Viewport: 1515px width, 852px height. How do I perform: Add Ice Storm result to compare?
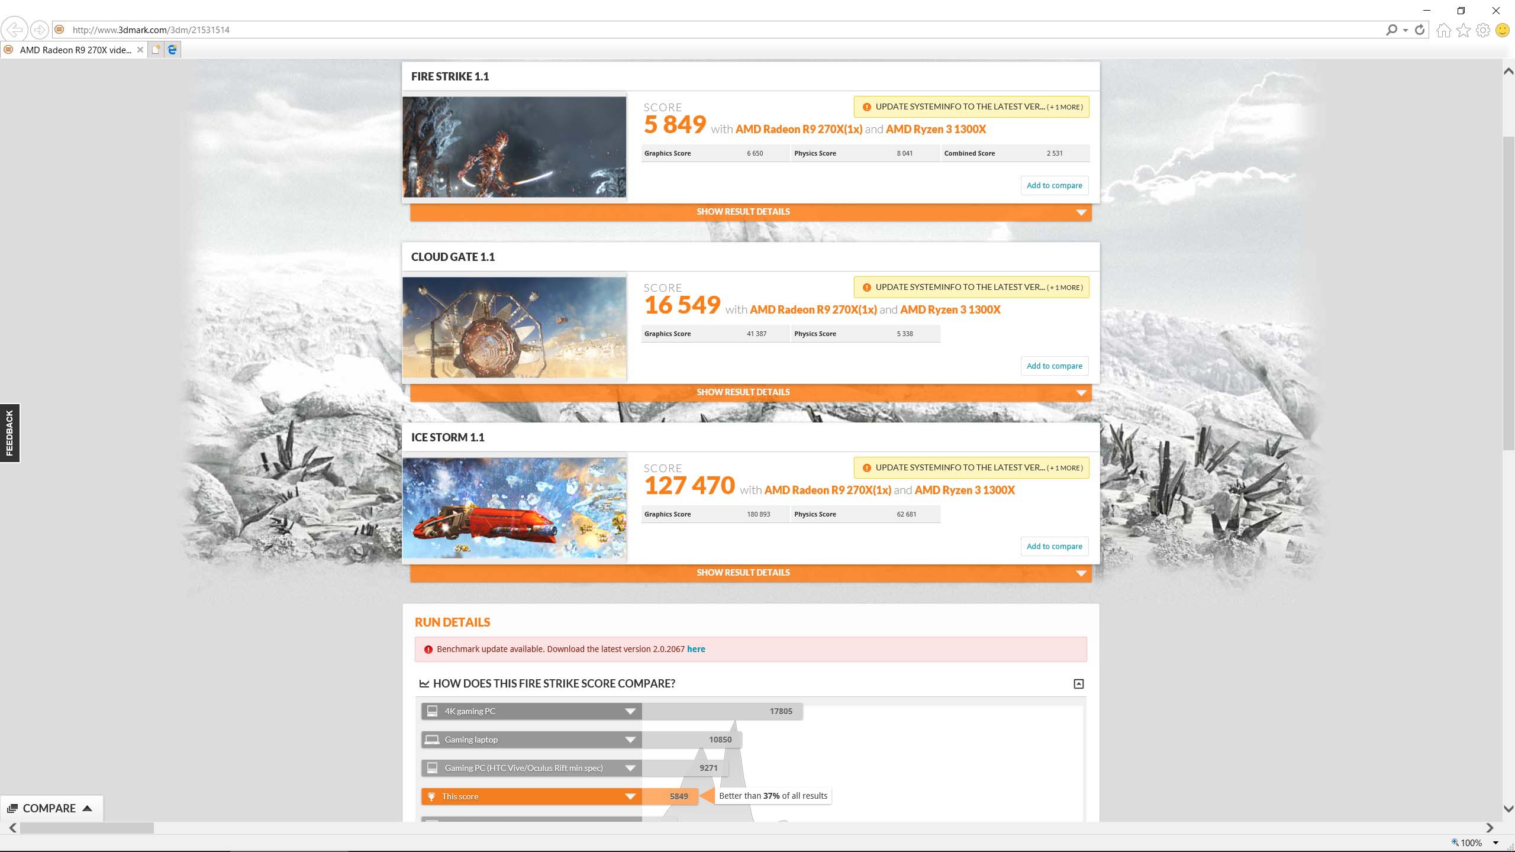(1054, 546)
